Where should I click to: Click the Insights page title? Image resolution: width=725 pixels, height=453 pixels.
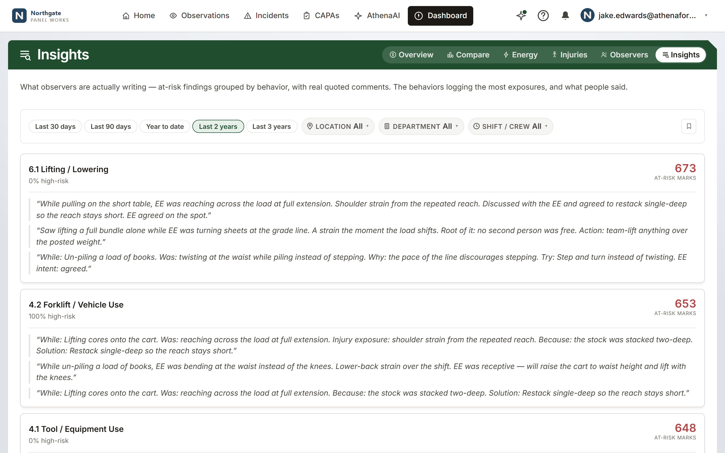(63, 55)
